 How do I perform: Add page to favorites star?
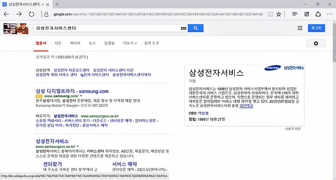(279, 14)
